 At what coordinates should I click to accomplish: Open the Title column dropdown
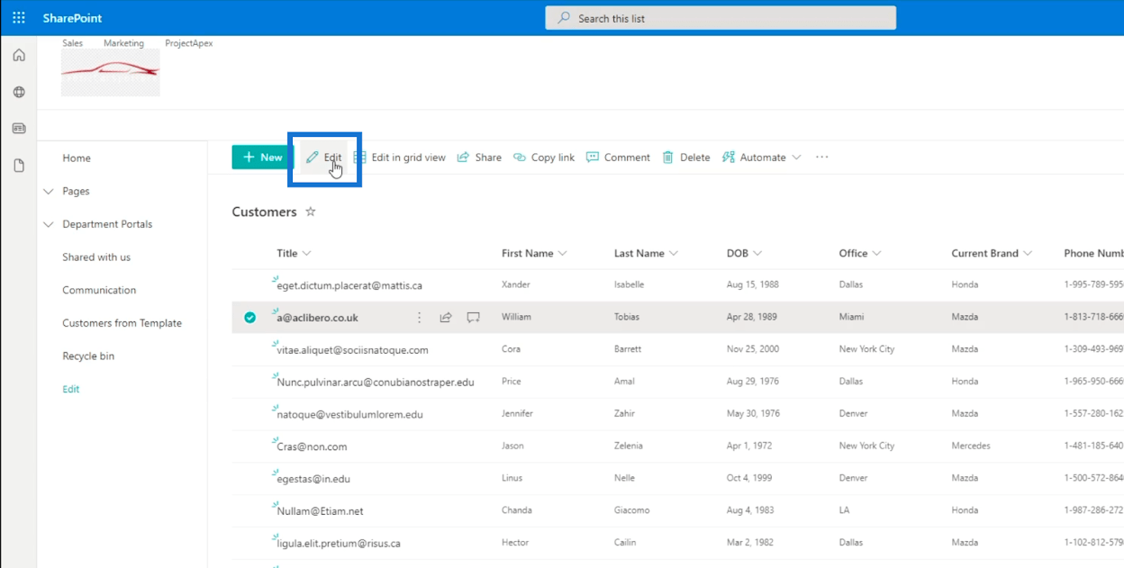point(294,253)
